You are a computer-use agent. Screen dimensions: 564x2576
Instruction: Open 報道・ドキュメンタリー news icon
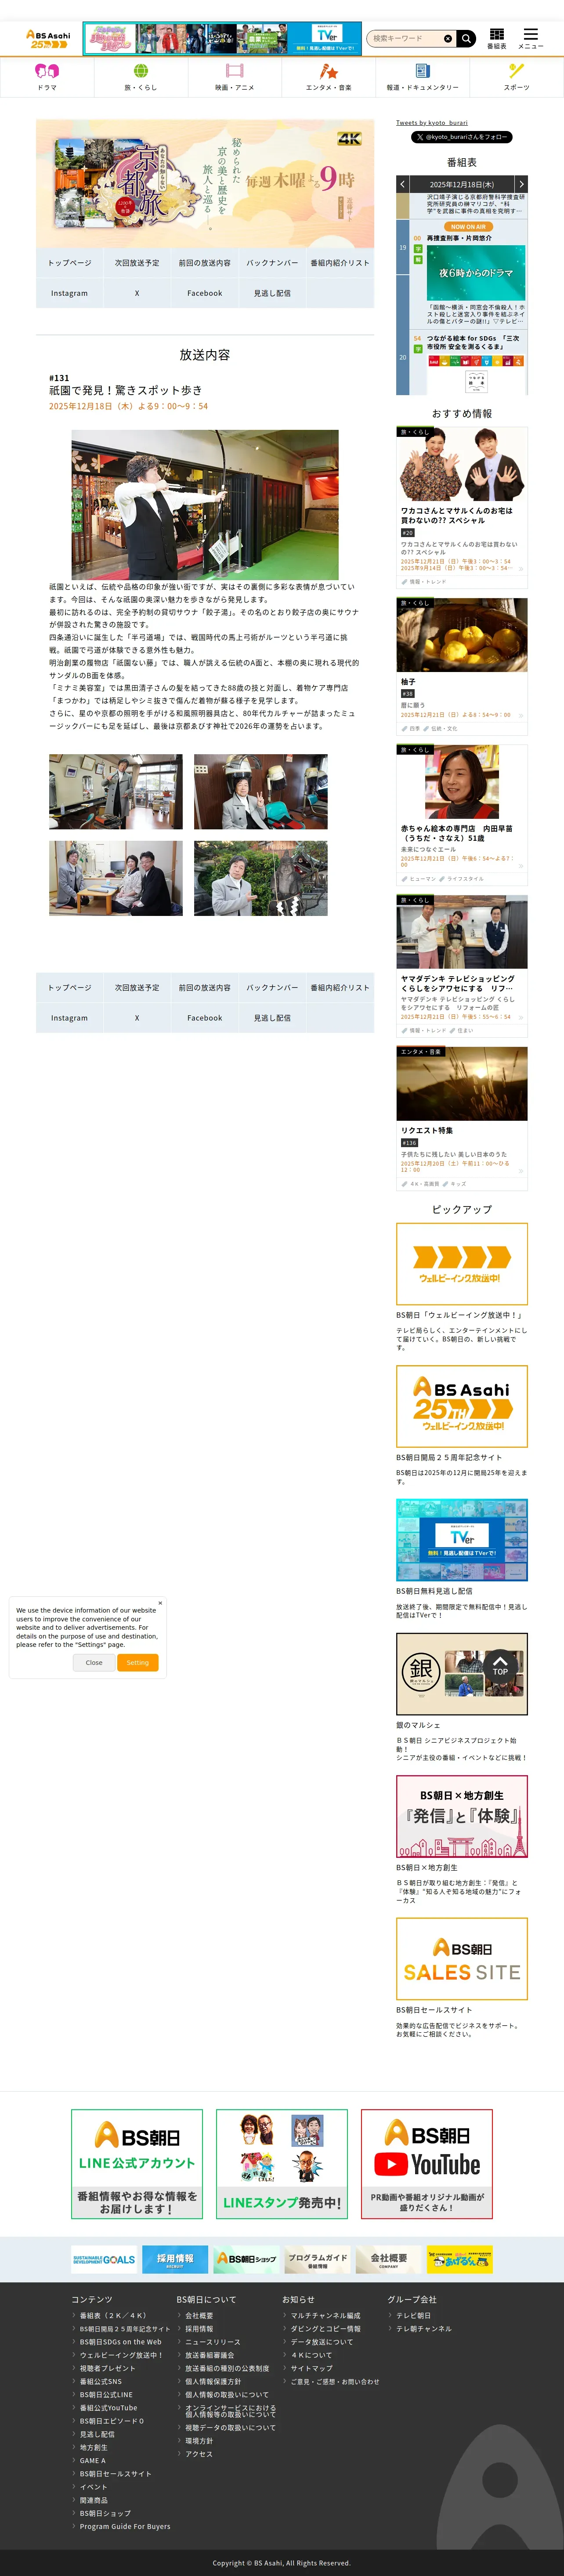[422, 71]
